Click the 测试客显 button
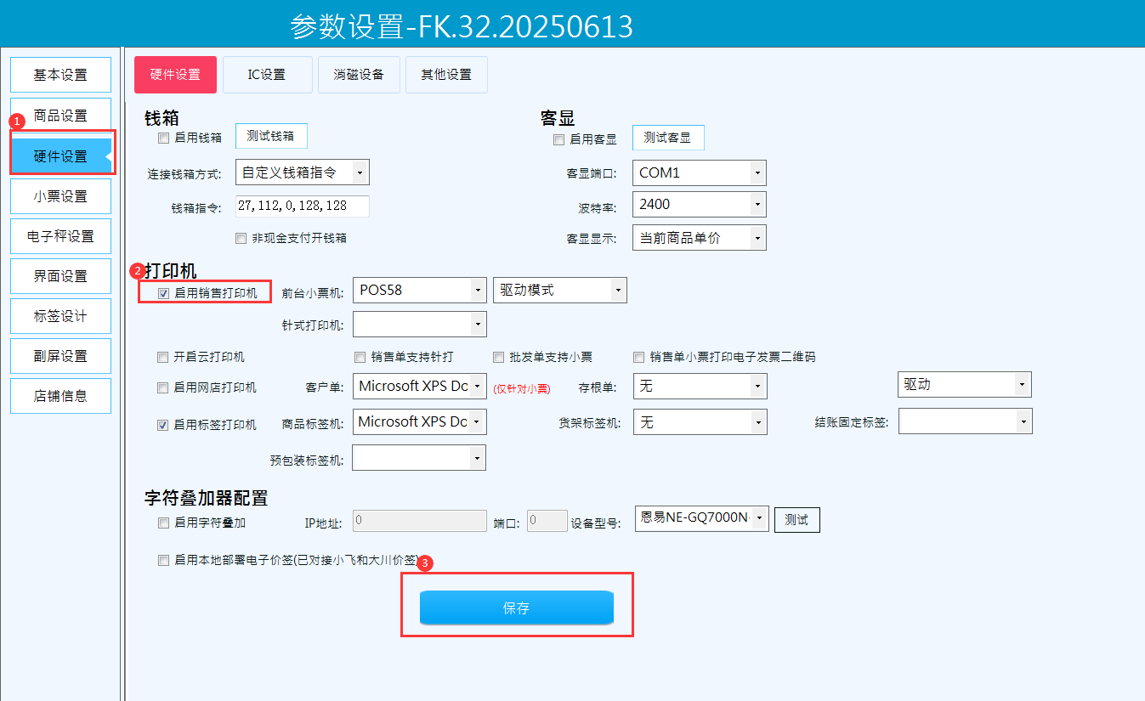 667,138
